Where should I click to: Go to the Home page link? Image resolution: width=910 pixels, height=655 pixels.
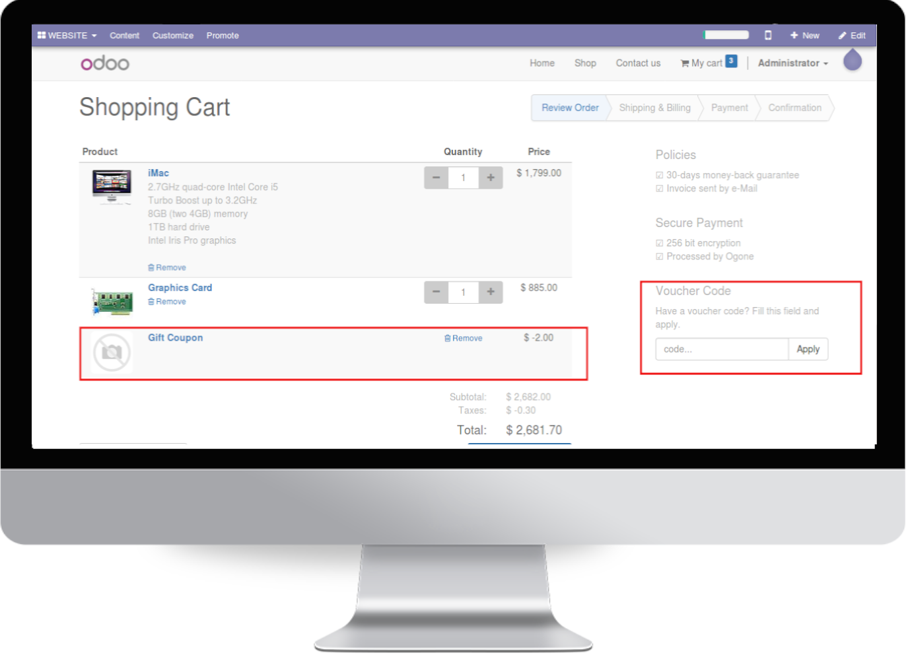pyautogui.click(x=542, y=63)
